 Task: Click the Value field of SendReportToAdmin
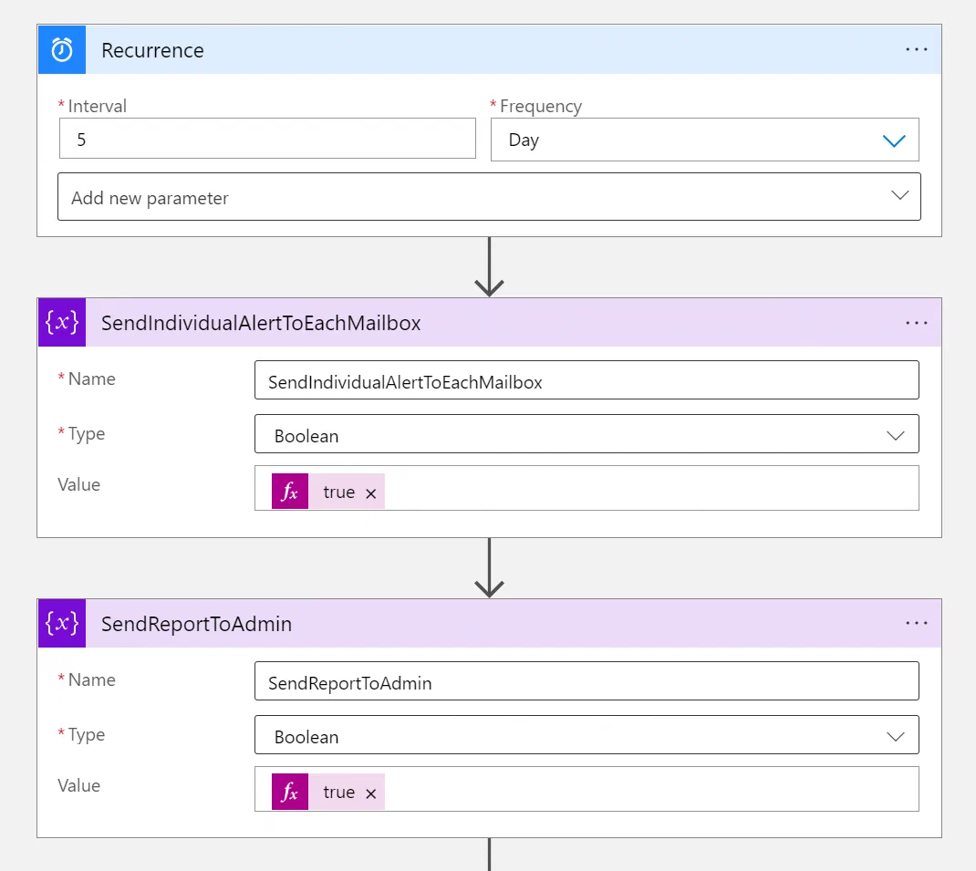587,789
